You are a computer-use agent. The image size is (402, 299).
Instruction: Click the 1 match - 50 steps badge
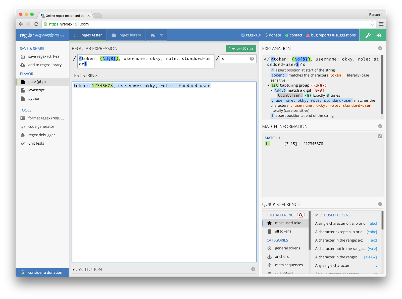pos(241,48)
